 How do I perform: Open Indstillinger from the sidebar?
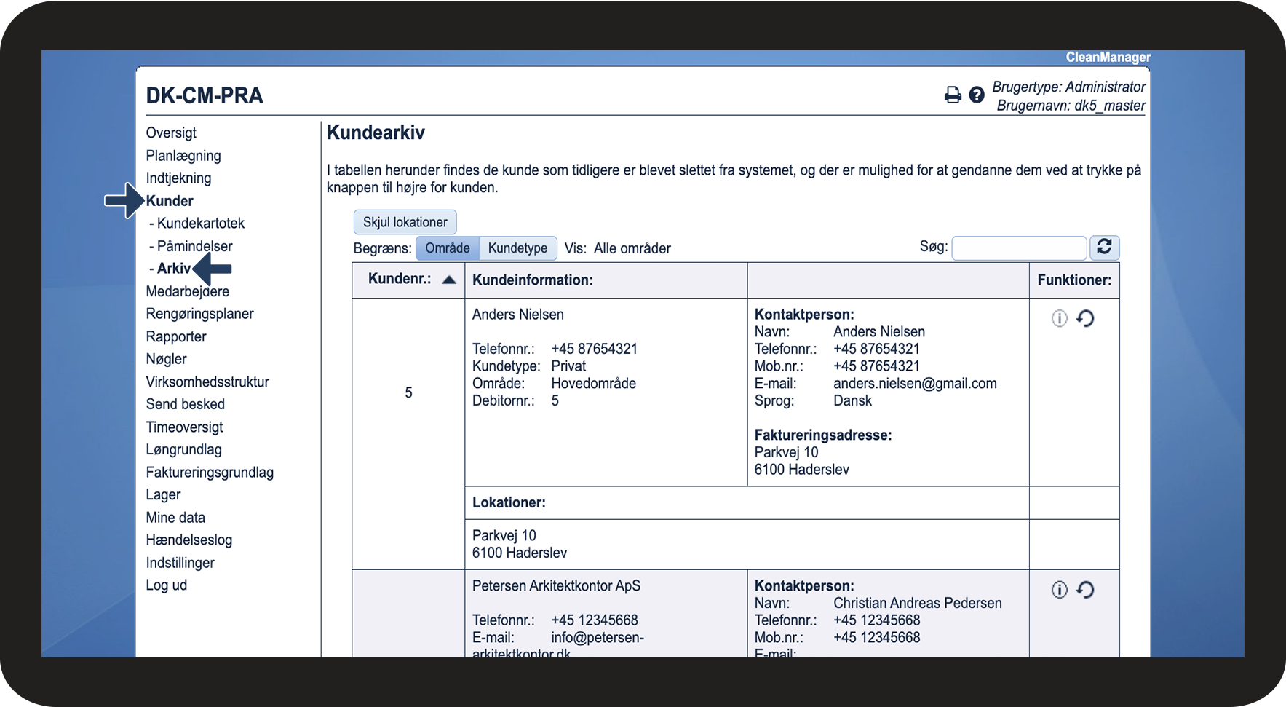pyautogui.click(x=180, y=563)
